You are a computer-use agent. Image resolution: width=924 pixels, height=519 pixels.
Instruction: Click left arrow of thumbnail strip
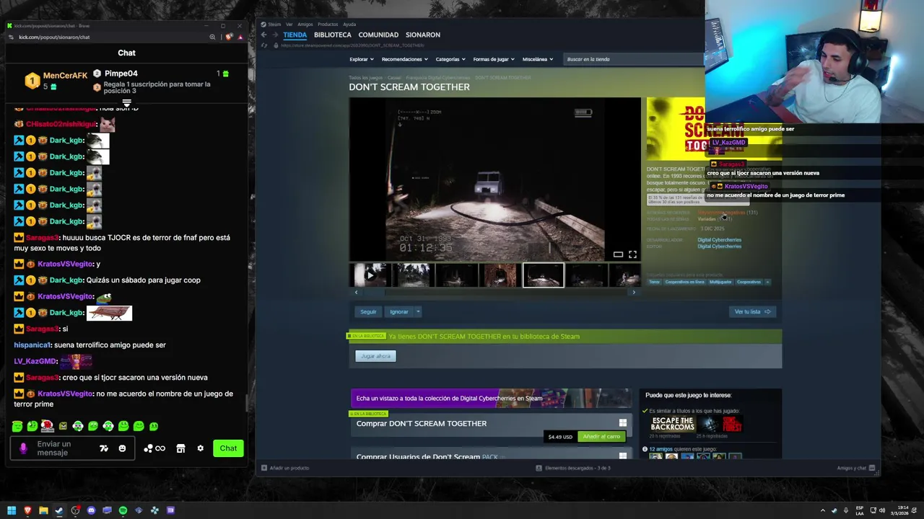pyautogui.click(x=356, y=292)
